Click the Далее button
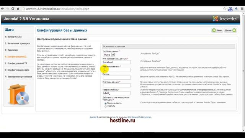Viewport: 245px width, 138px height. click(230, 30)
